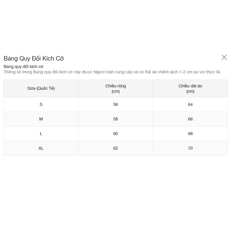Click shirt length value 68
This screenshot has height=232, width=232.
pyautogui.click(x=190, y=134)
